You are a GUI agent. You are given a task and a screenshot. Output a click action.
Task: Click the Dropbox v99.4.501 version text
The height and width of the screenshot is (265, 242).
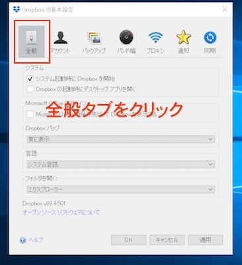pyautogui.click(x=44, y=203)
